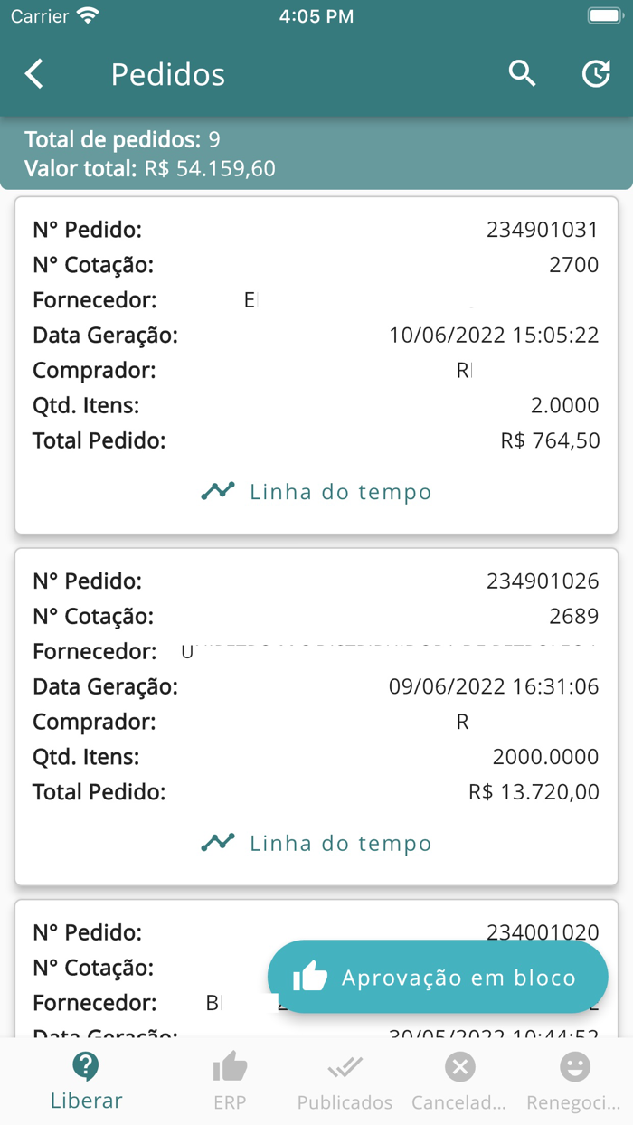The image size is (633, 1125).
Task: Tap the search icon in the header
Action: (x=522, y=74)
